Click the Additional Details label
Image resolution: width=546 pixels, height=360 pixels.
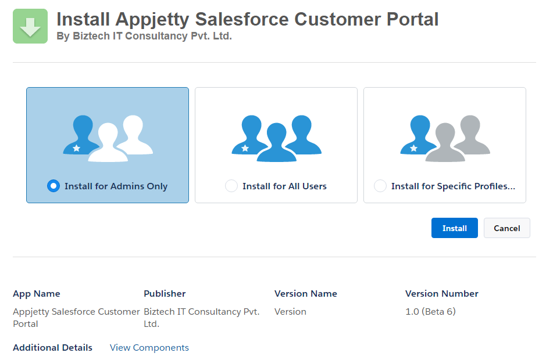coord(52,348)
